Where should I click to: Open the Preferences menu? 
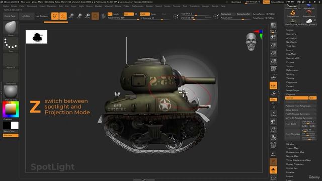point(137,6)
